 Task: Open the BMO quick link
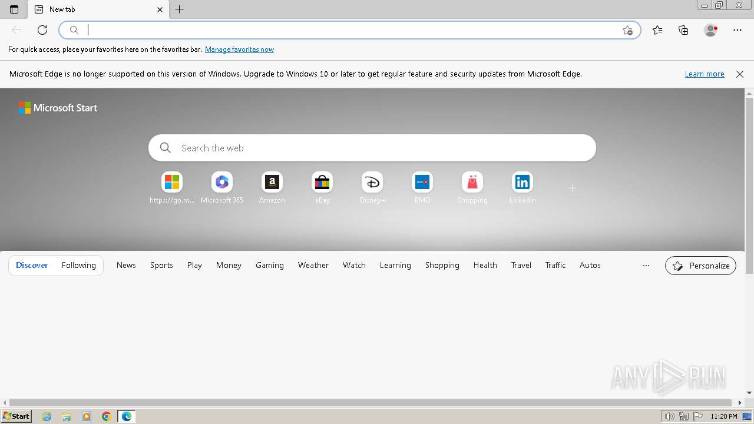[x=422, y=188]
